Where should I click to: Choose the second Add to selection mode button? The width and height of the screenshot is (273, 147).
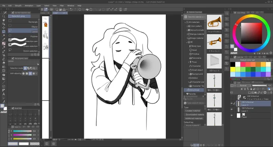(28, 68)
